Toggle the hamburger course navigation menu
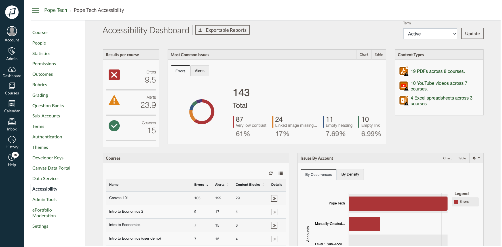The image size is (502, 247). point(36,10)
